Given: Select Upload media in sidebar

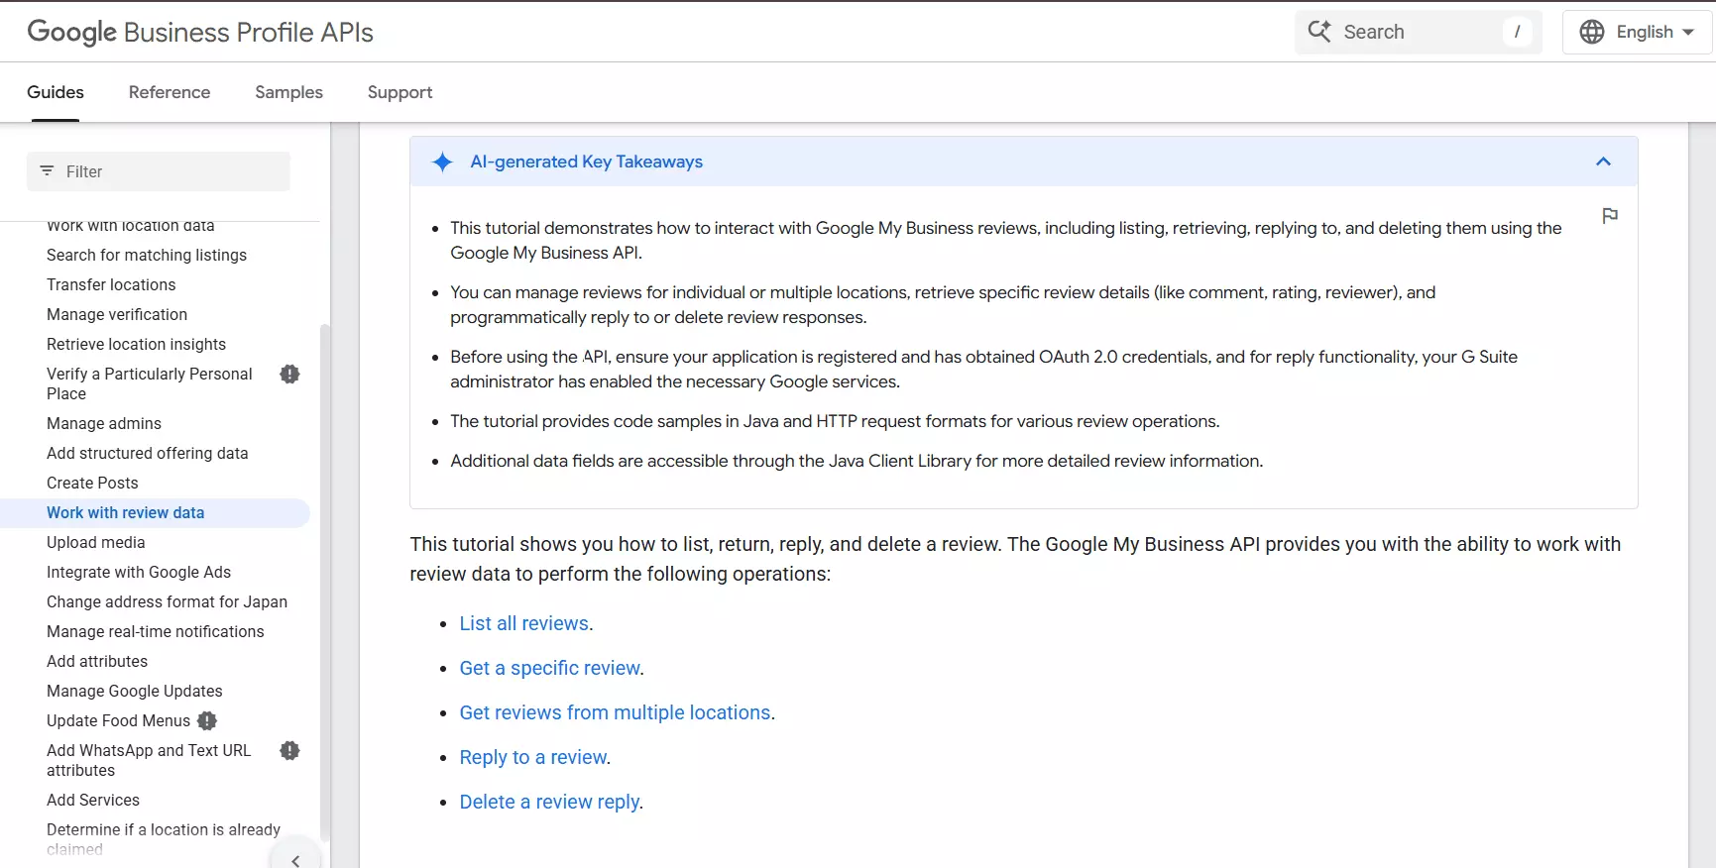Looking at the screenshot, I should (x=96, y=542).
